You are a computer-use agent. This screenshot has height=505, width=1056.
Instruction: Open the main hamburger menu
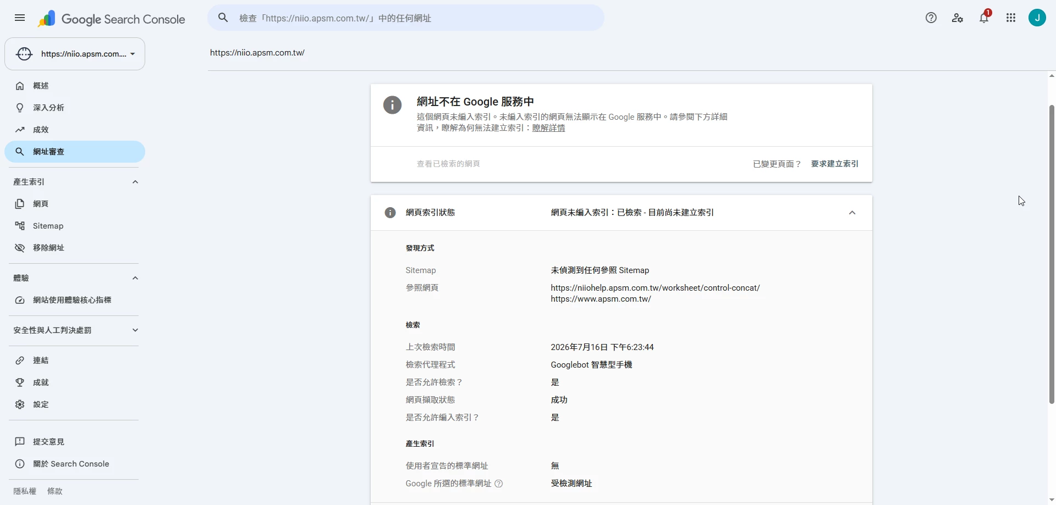click(x=20, y=18)
